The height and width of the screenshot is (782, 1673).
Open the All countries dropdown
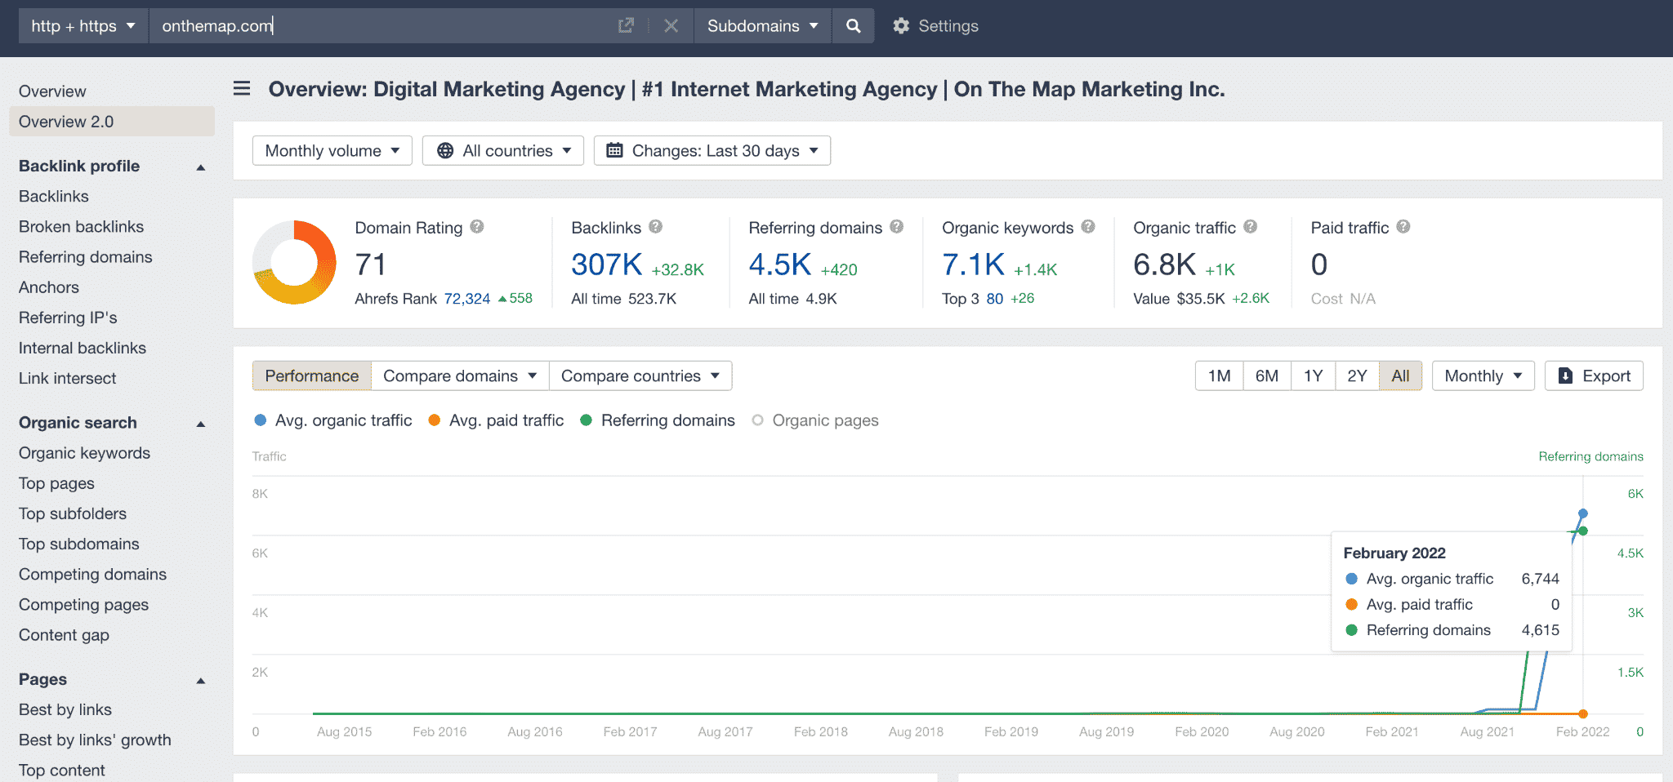pos(503,150)
